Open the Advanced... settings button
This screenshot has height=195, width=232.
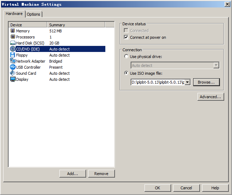pos(211,97)
